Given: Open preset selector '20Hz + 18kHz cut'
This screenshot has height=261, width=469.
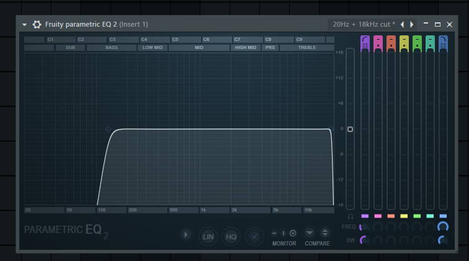Looking at the screenshot, I should [364, 25].
